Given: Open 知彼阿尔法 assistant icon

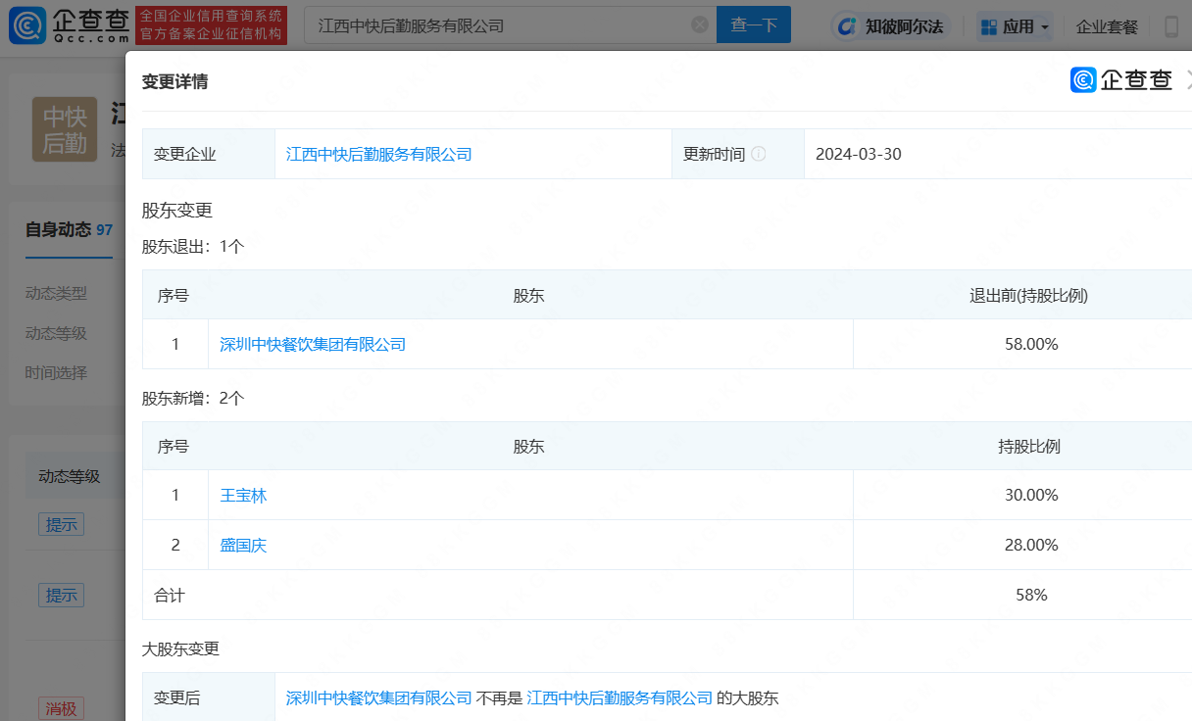Looking at the screenshot, I should [x=847, y=26].
